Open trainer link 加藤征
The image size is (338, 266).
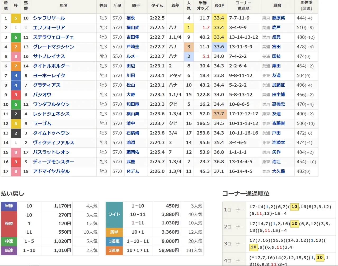(x=279, y=85)
